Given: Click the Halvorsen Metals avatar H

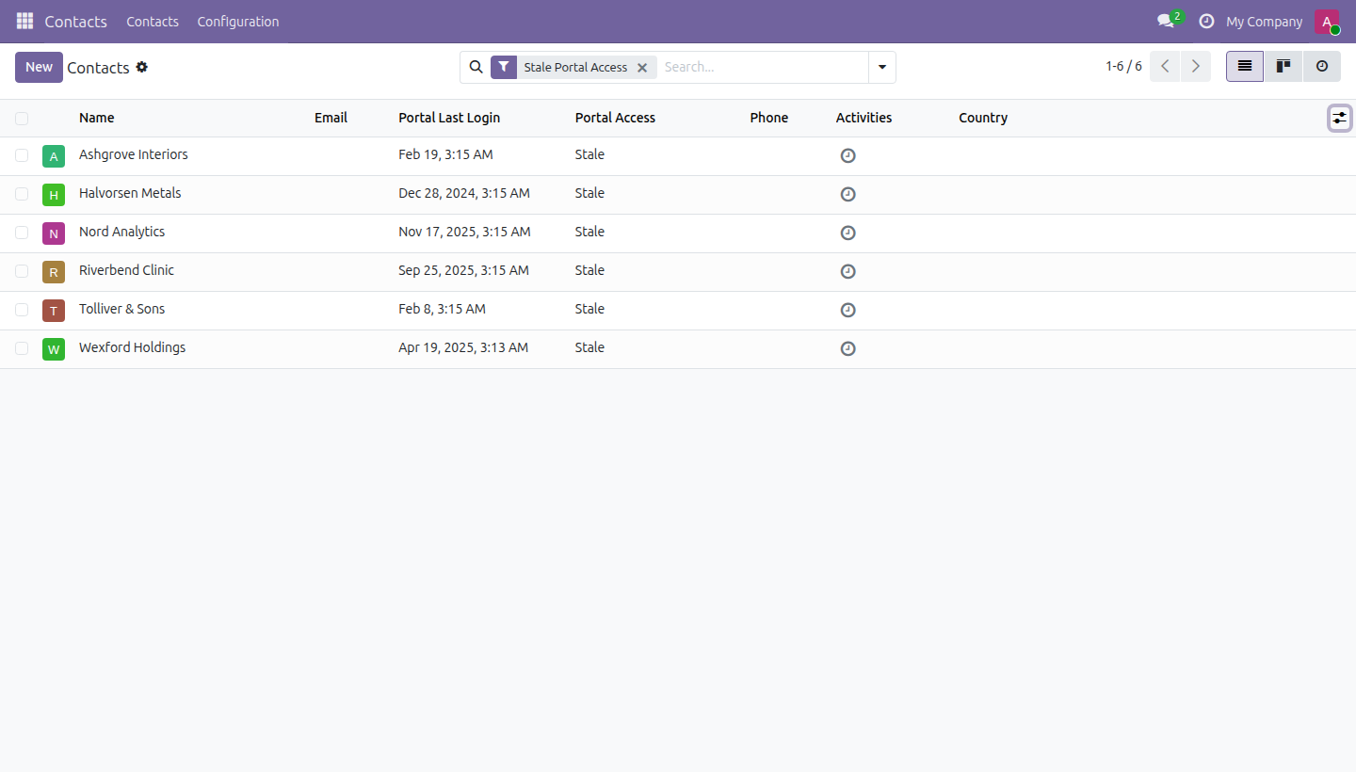Looking at the screenshot, I should tap(54, 195).
